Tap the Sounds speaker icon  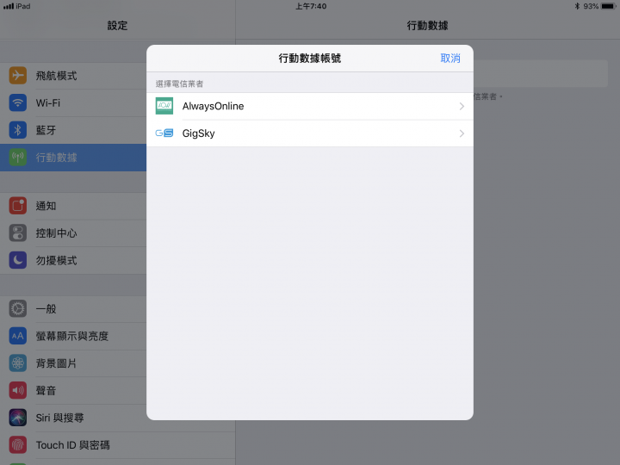tap(18, 391)
